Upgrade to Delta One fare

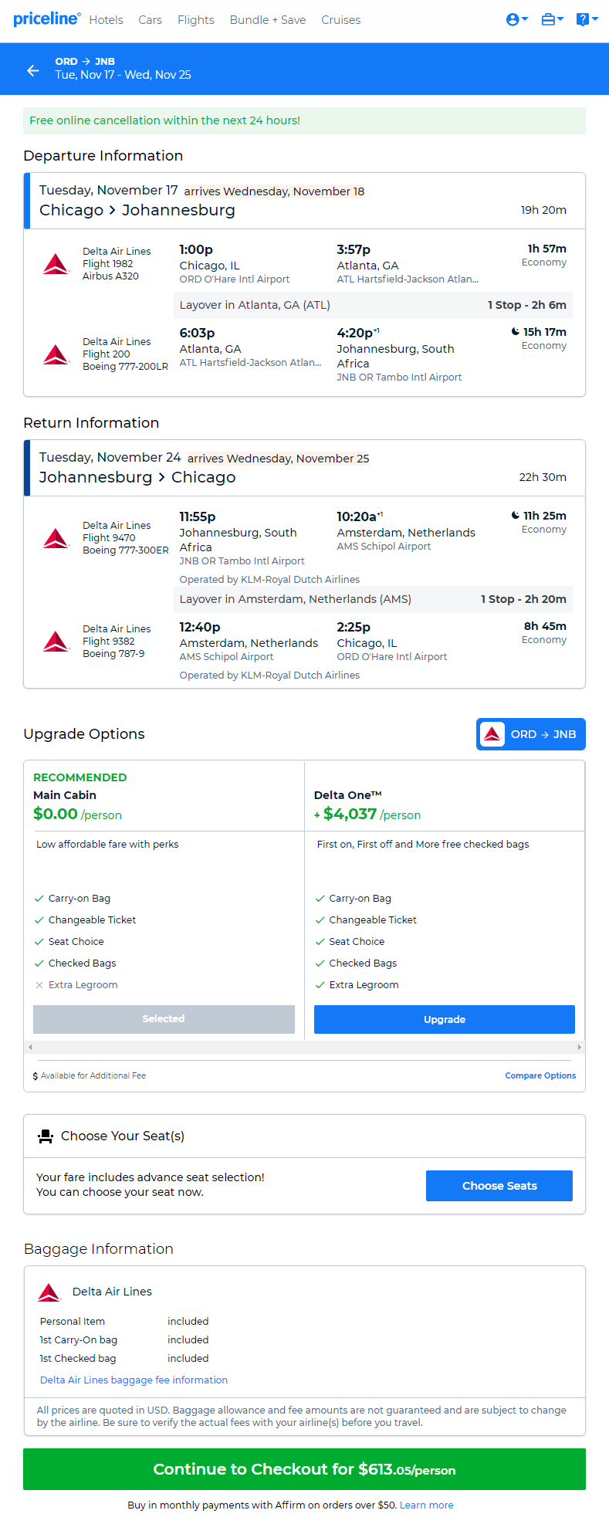[x=445, y=1019]
